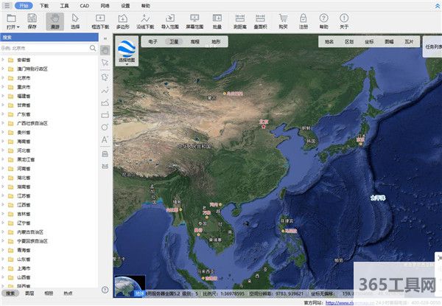Image resolution: width=442 pixels, height=306 pixels.
Task: Open the CAD menu
Action: (x=84, y=5)
